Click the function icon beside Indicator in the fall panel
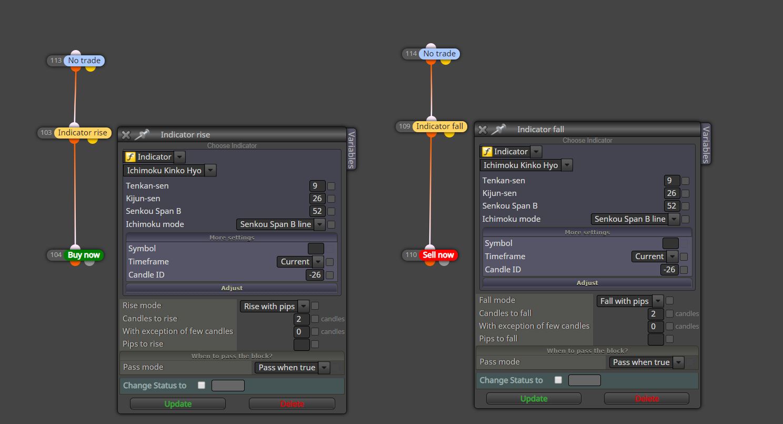Screen dimensions: 783x424 coord(487,152)
